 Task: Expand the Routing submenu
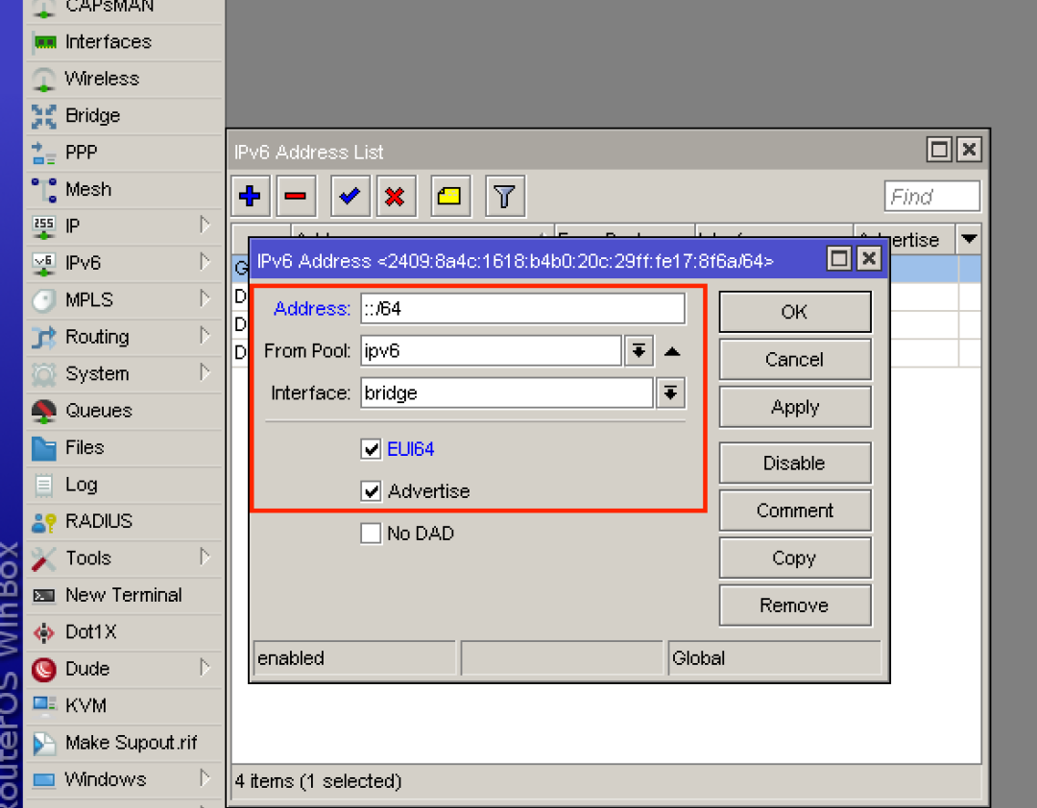click(205, 336)
